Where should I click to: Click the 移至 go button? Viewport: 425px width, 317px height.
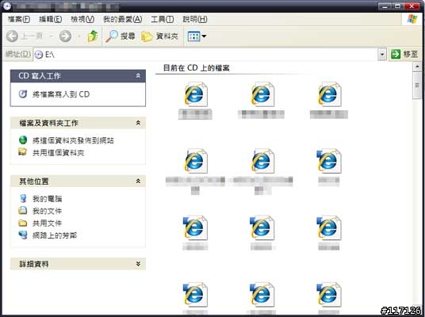404,54
